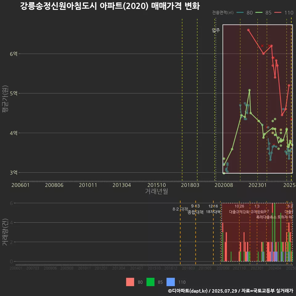This screenshot has width=296, height=296.
Task: Click the green 85 peak point just above 5억
Action: (249, 90)
